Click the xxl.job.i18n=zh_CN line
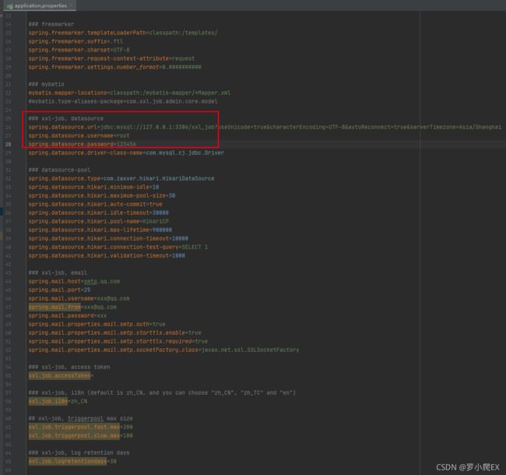 point(58,401)
